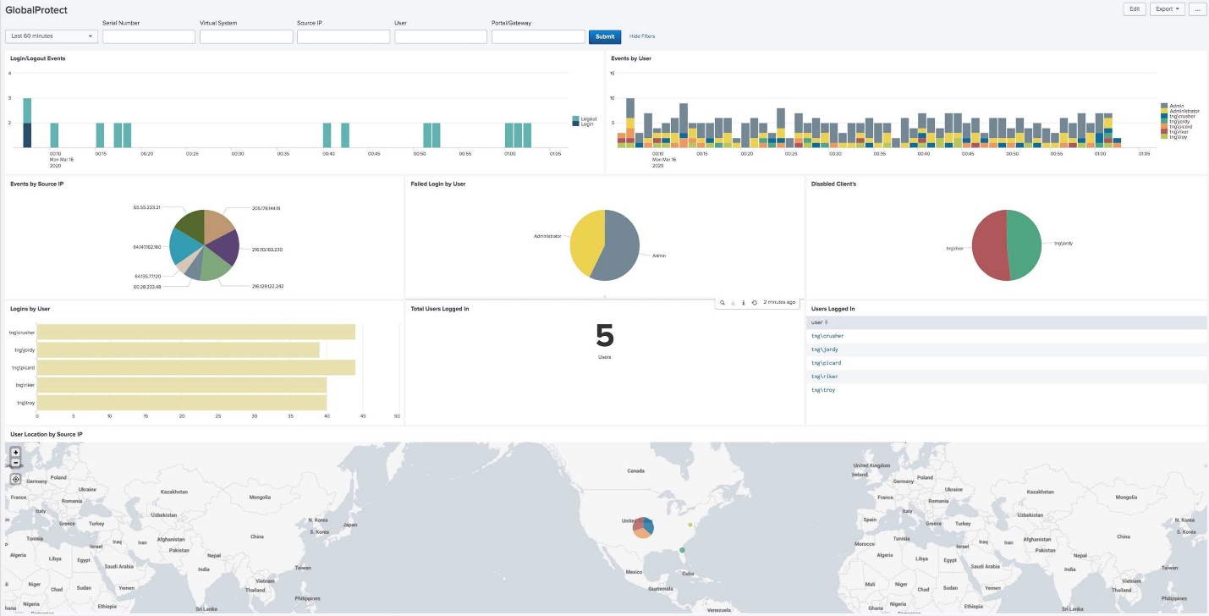Click the large 5 Users single value
This screenshot has width=1209, height=616.
(604, 337)
